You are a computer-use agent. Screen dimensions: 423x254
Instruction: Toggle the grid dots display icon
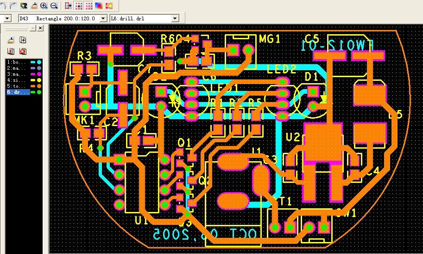pos(89,6)
